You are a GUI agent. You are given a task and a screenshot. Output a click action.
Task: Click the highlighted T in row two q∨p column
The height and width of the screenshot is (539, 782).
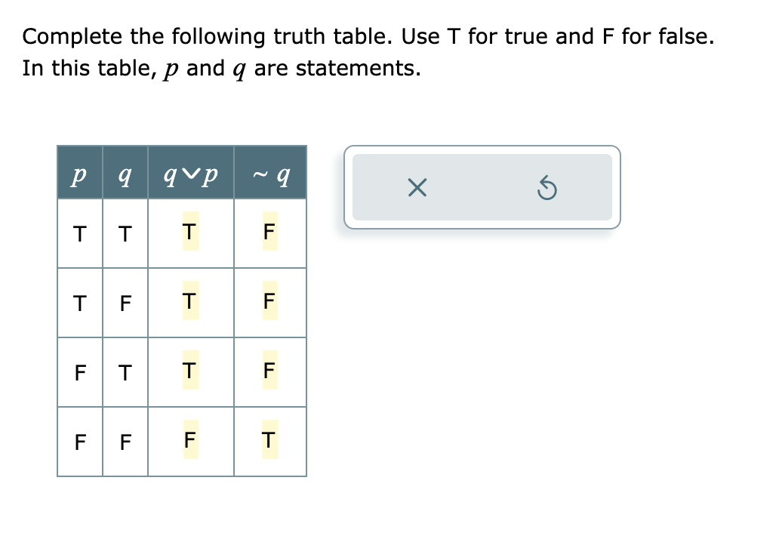tap(188, 302)
